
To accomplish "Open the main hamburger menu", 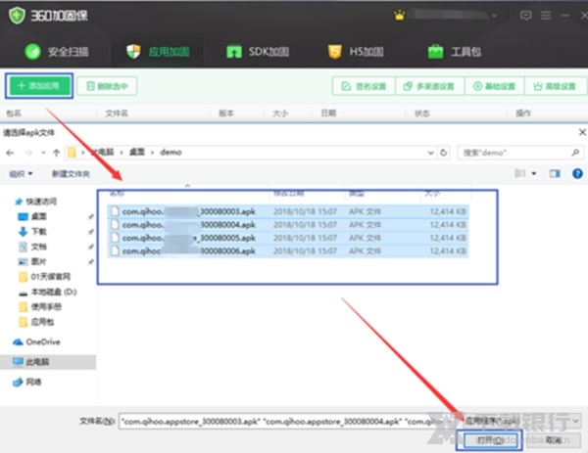I will point(546,16).
